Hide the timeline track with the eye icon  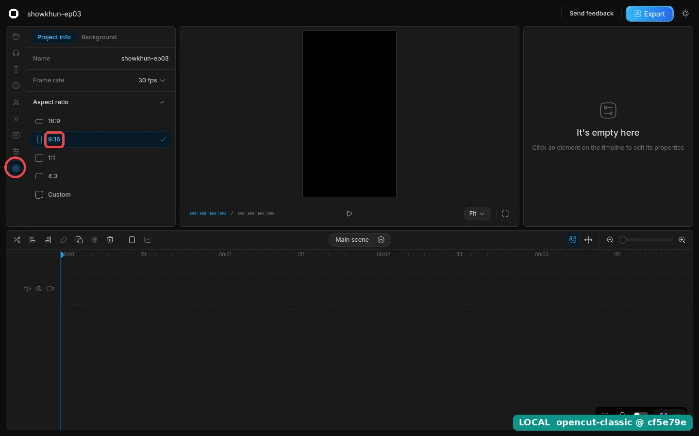pos(39,289)
